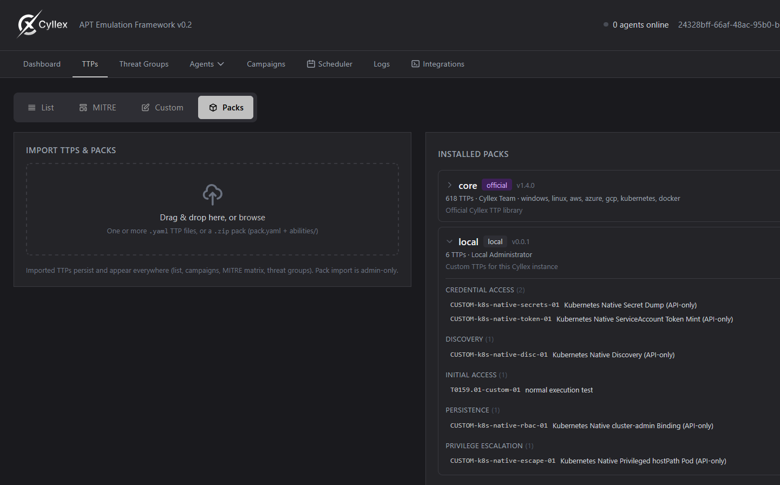Collapse the local pack chevron
Screen dimensions: 780x485
[449, 241]
